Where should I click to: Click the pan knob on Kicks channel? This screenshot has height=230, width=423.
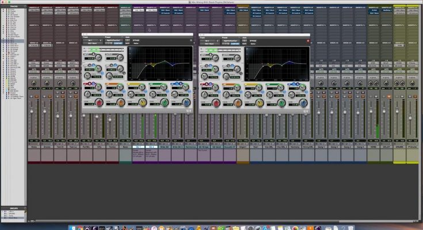click(x=33, y=84)
